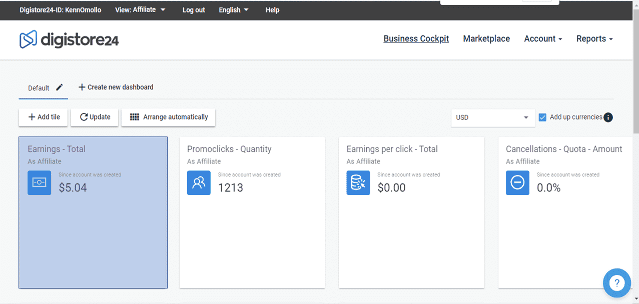Click the Earnings - Total tile title
The image size is (639, 304).
[57, 149]
